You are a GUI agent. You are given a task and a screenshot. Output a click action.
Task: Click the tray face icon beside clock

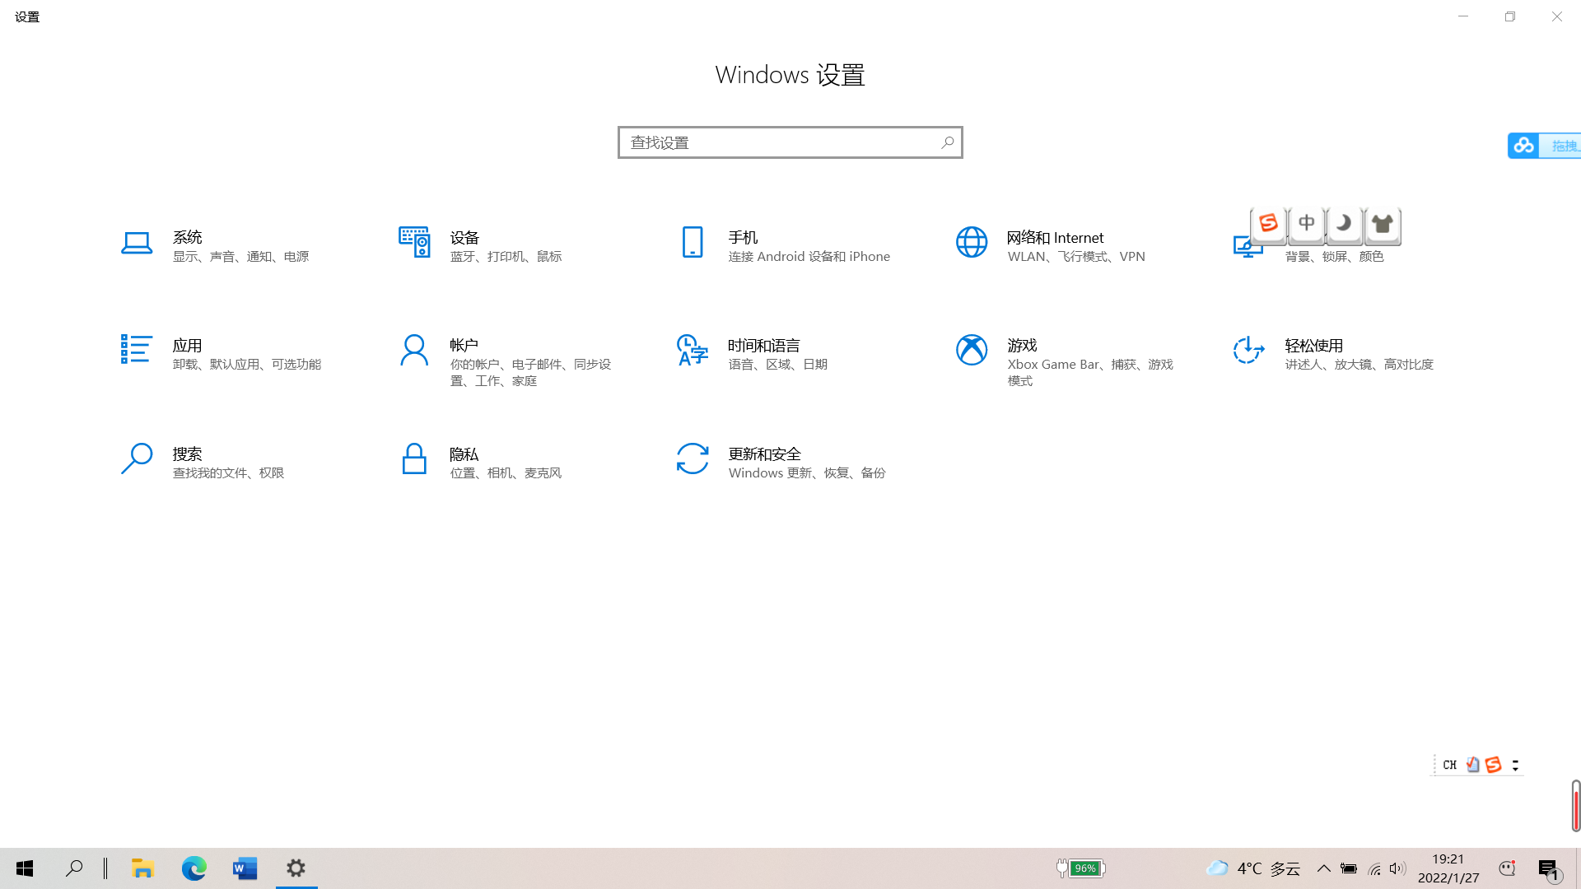click(1507, 868)
